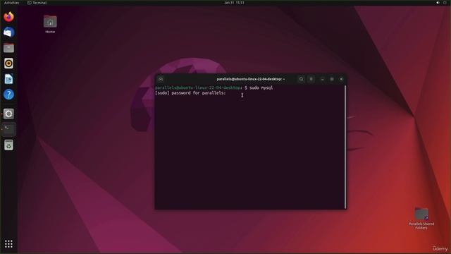The width and height of the screenshot is (451, 254).
Task: Launch LibreOffice Writer from the dock
Action: click(8, 79)
